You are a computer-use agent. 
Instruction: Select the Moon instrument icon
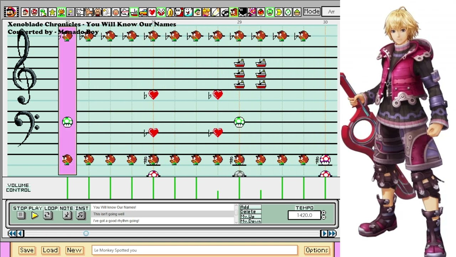click(279, 12)
